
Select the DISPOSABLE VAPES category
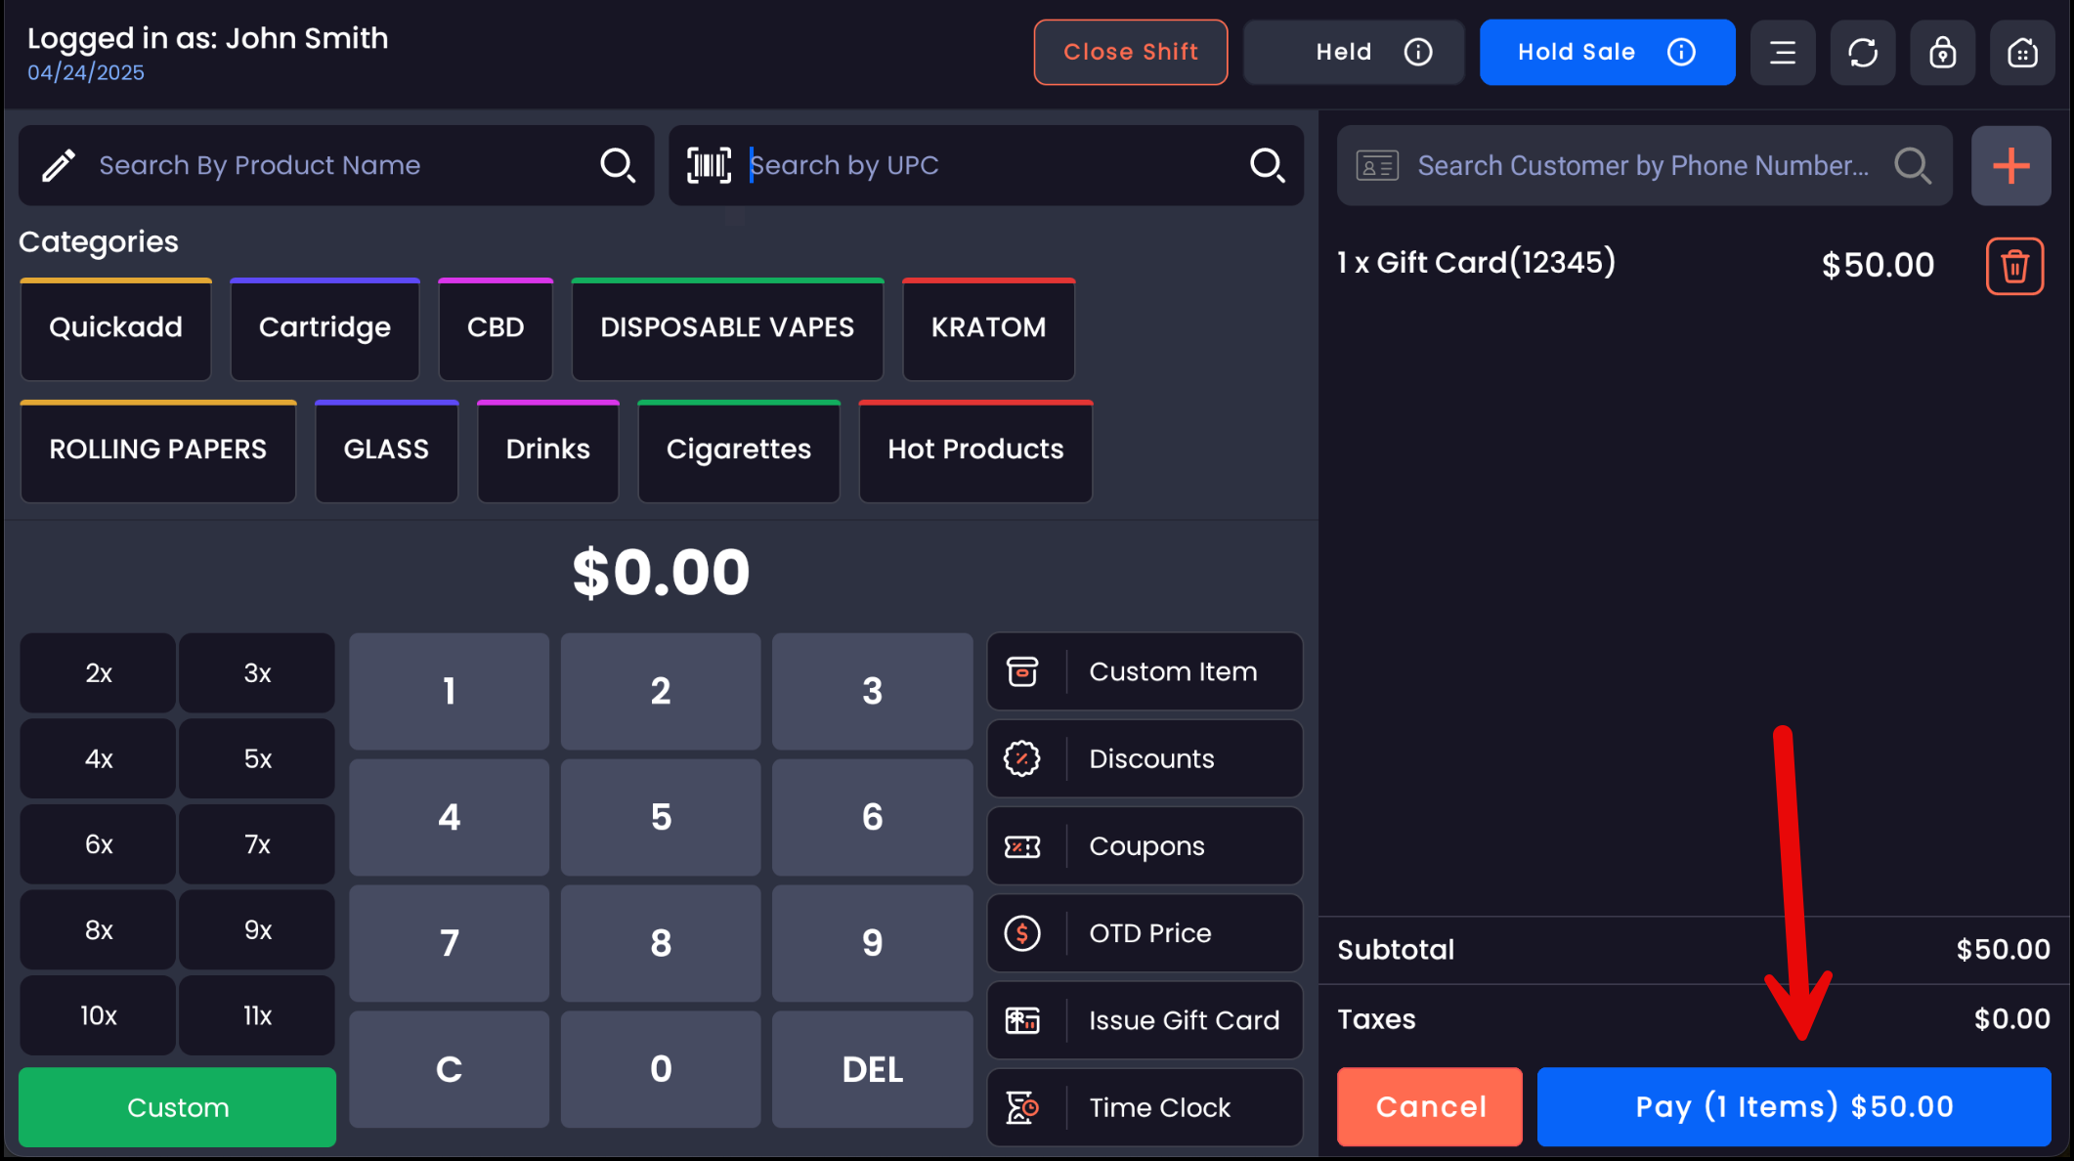point(727,329)
